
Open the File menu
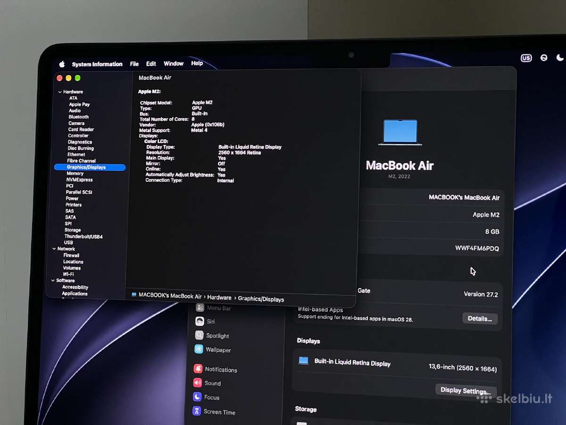[x=134, y=64]
